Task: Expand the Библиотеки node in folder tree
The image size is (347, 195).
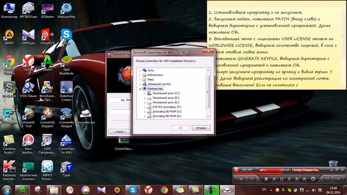Action: point(140,75)
